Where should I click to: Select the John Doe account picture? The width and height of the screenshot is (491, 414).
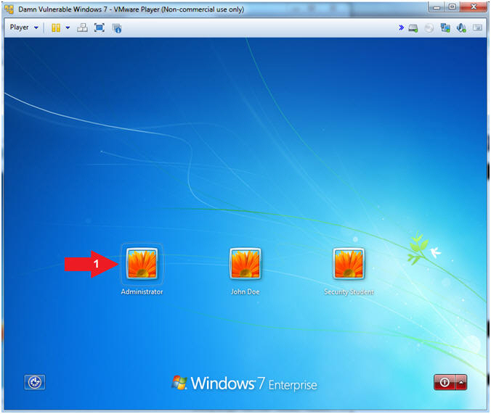(245, 263)
